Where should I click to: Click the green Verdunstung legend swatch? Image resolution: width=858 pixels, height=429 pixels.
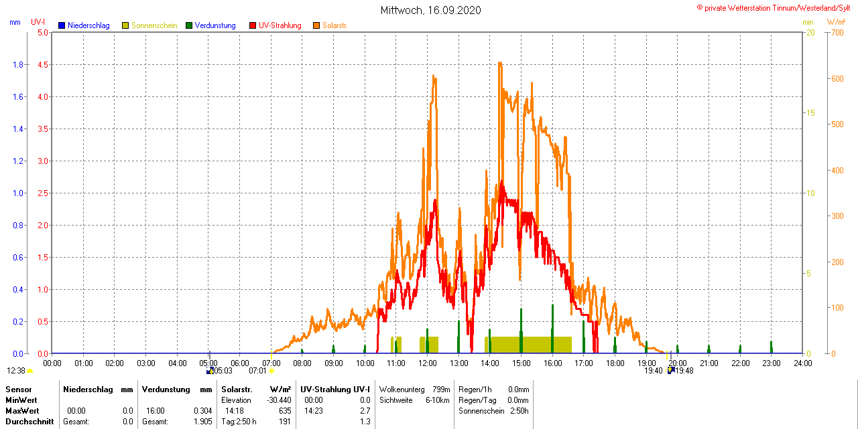click(x=189, y=25)
